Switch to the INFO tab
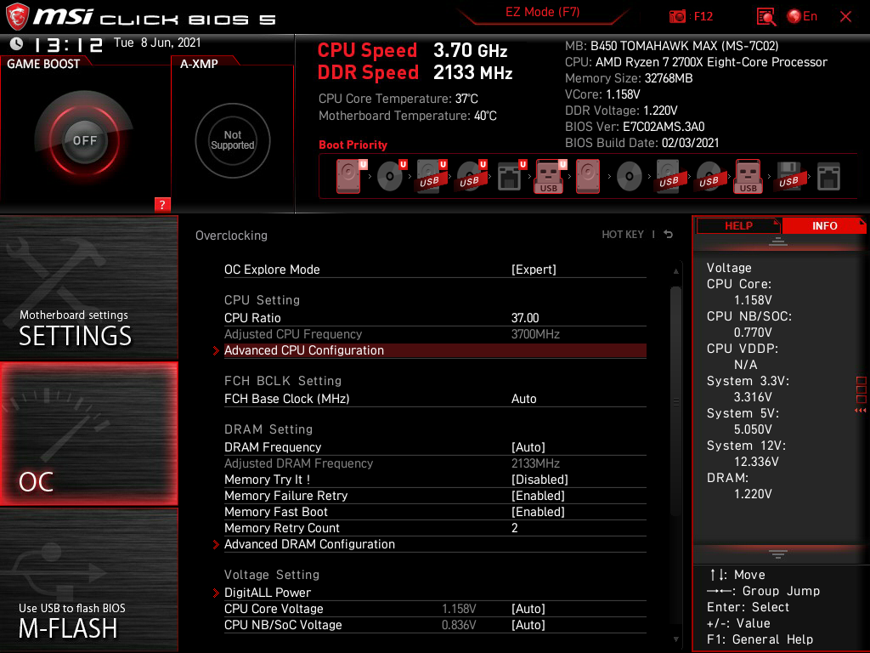Image resolution: width=870 pixels, height=653 pixels. tap(824, 225)
